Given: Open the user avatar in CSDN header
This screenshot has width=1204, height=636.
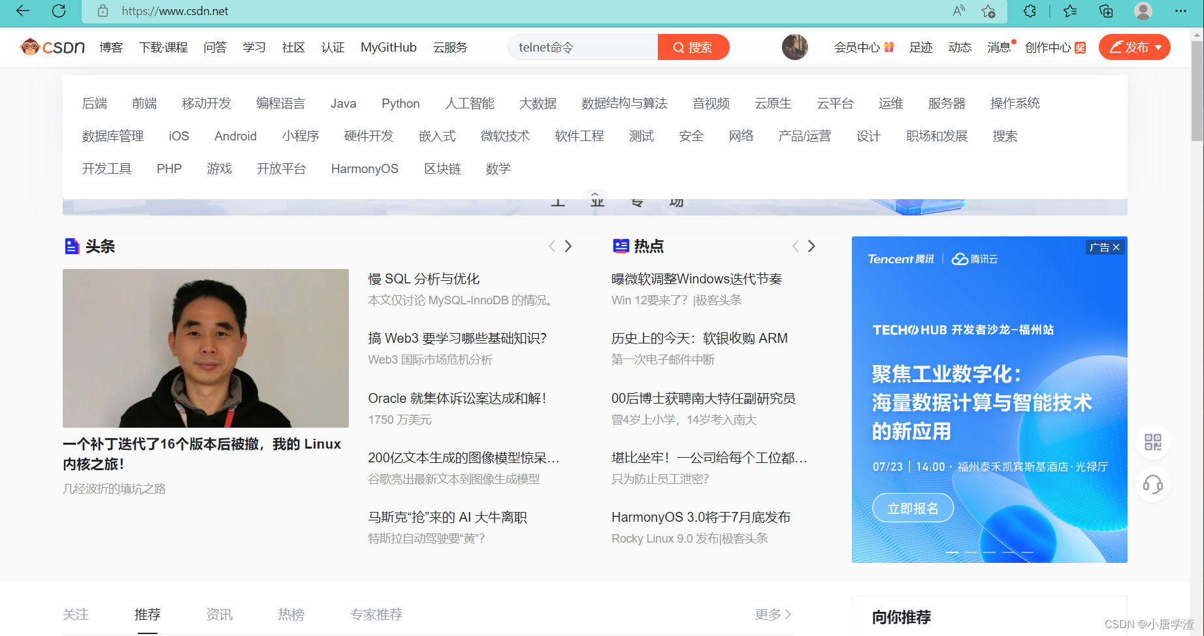Looking at the screenshot, I should 794,47.
